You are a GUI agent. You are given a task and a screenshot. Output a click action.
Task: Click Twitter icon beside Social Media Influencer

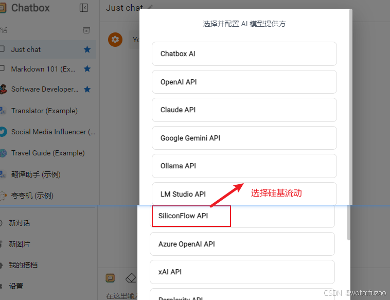pyautogui.click(x=3, y=132)
